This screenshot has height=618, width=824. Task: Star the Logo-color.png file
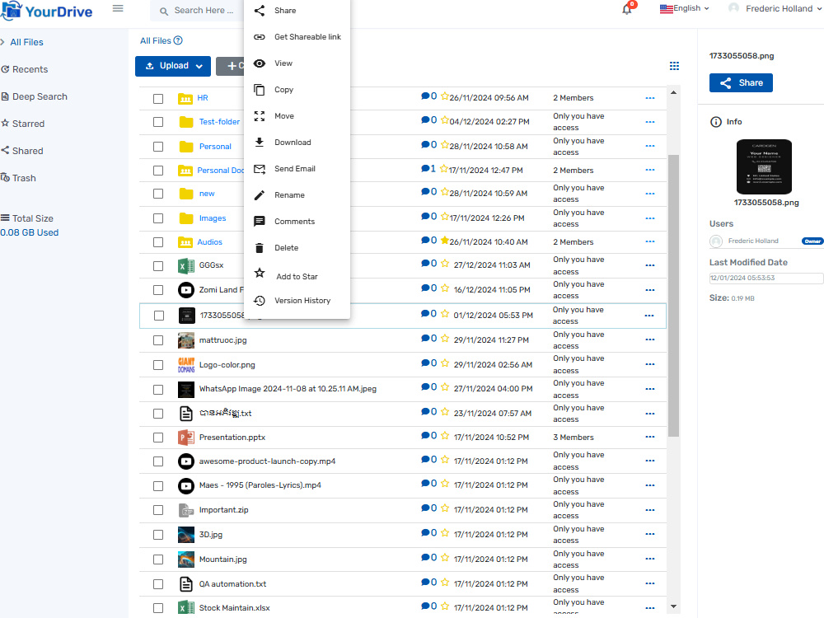445,363
